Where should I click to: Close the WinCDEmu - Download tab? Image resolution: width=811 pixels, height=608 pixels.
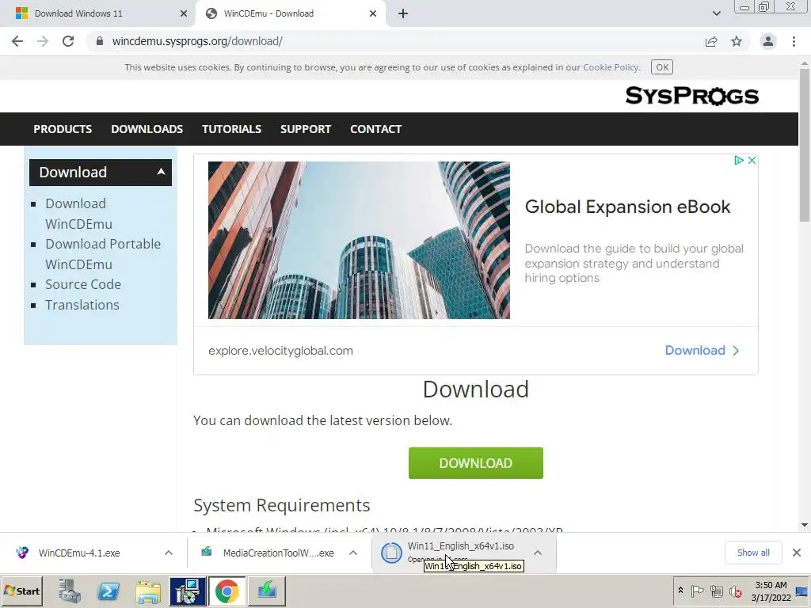point(373,14)
